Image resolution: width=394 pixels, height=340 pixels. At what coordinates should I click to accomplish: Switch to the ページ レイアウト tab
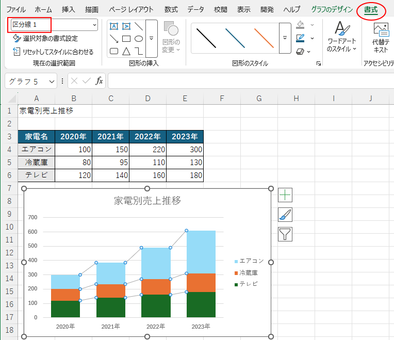pyautogui.click(x=131, y=10)
